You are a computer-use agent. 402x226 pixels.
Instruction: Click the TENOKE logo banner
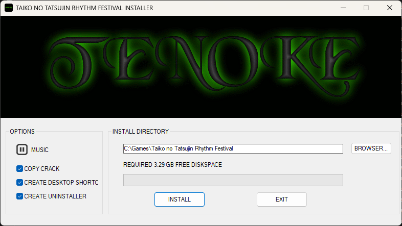(201, 67)
